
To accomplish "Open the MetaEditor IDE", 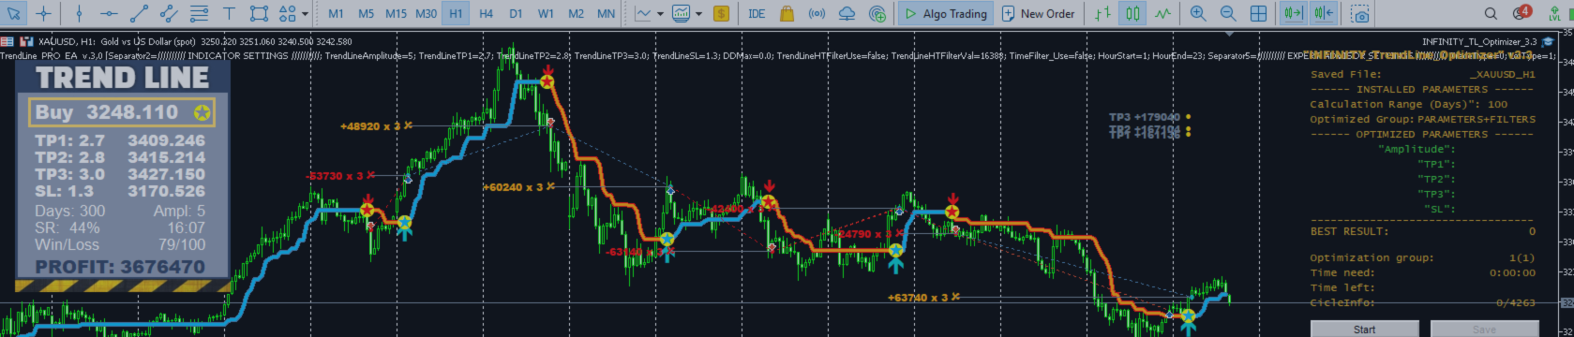I will (757, 14).
